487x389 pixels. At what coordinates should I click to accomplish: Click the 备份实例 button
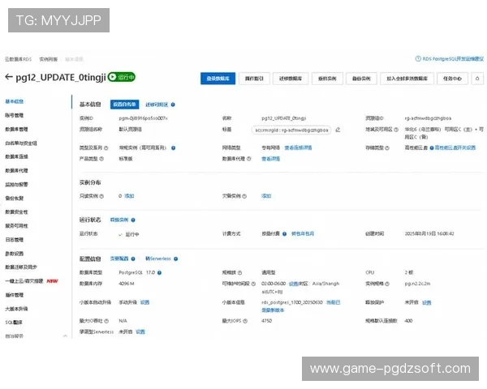tap(361, 79)
